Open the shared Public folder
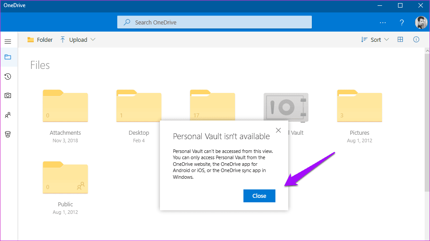430x241 pixels. tap(65, 177)
